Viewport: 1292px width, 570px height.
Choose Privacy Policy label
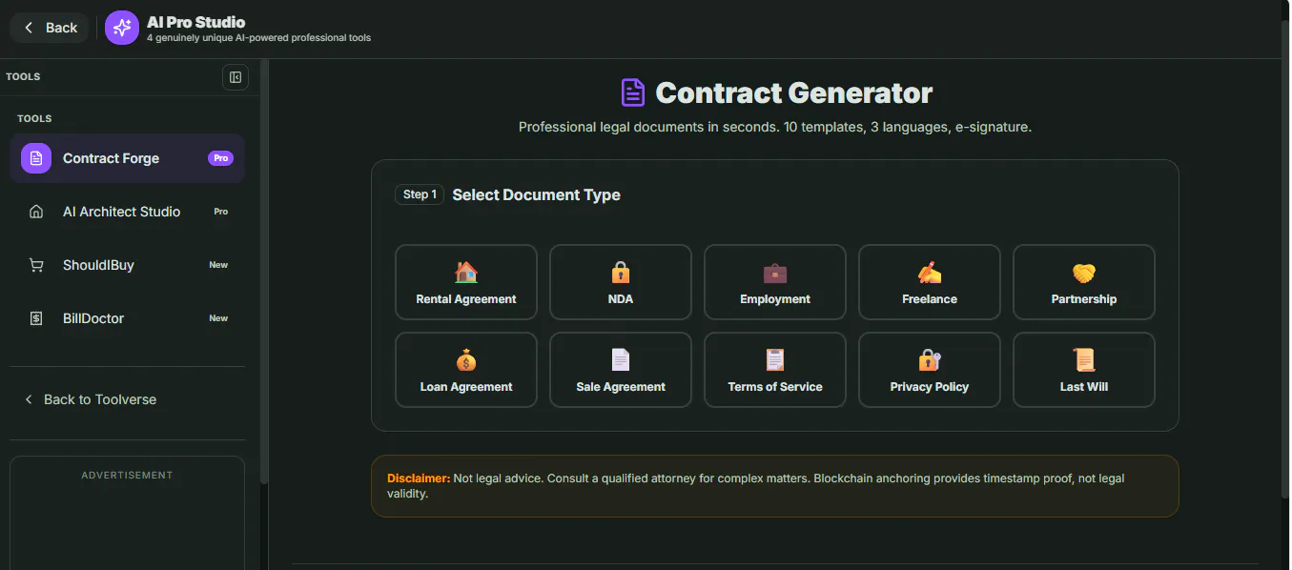pos(930,387)
